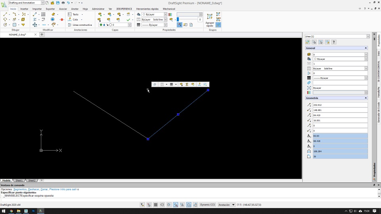Image resolution: width=381 pixels, height=214 pixels.
Task: Click the Deshacer option in command window
Action: click(x=34, y=189)
